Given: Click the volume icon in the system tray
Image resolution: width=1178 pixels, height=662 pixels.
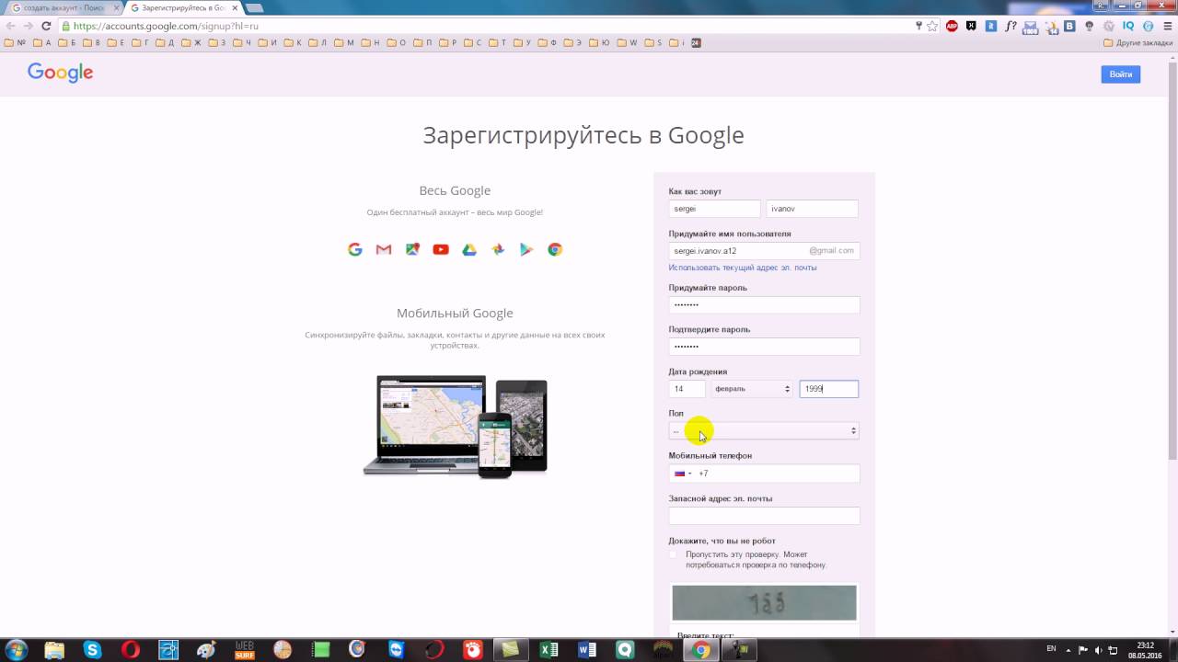Looking at the screenshot, I should [x=1098, y=650].
